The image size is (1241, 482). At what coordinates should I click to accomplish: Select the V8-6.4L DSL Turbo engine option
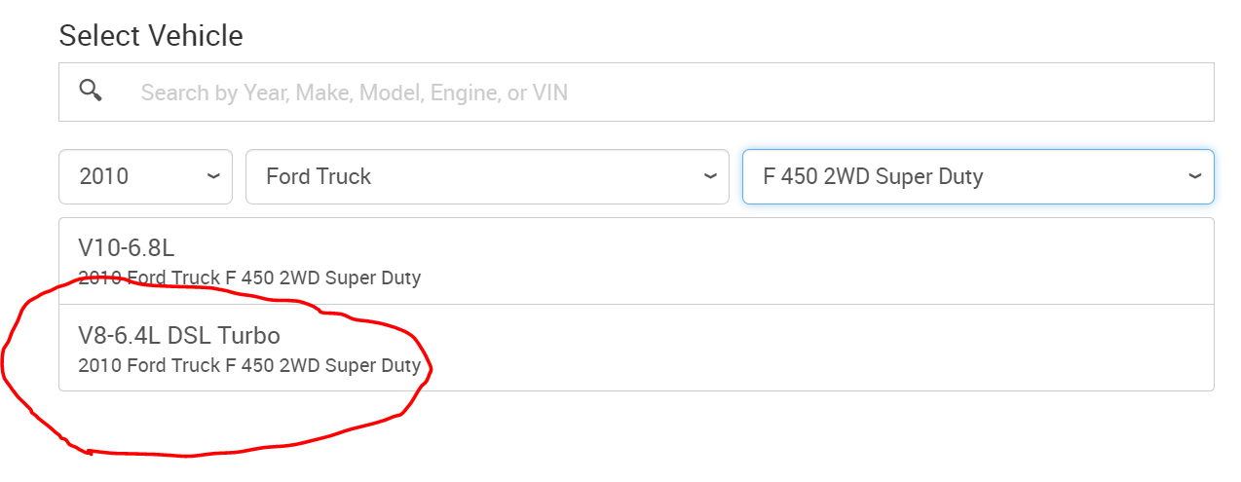636,349
